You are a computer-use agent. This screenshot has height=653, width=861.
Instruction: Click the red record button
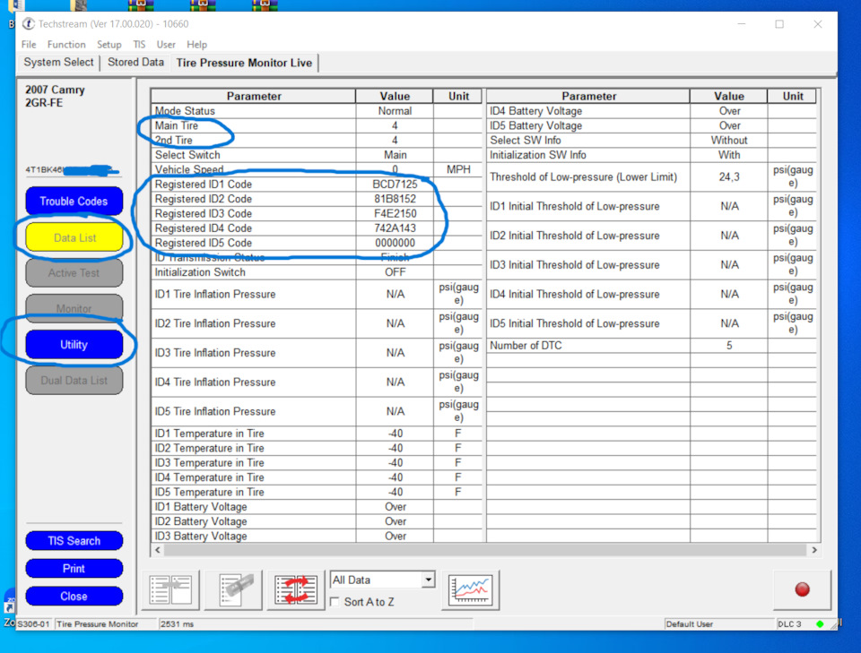pyautogui.click(x=802, y=589)
